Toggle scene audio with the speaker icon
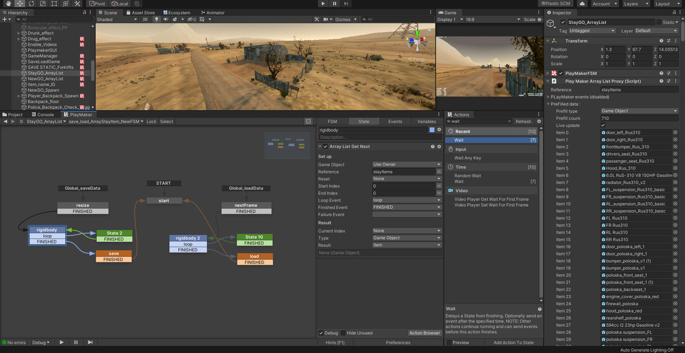The height and width of the screenshot is (353, 685). [x=165, y=19]
